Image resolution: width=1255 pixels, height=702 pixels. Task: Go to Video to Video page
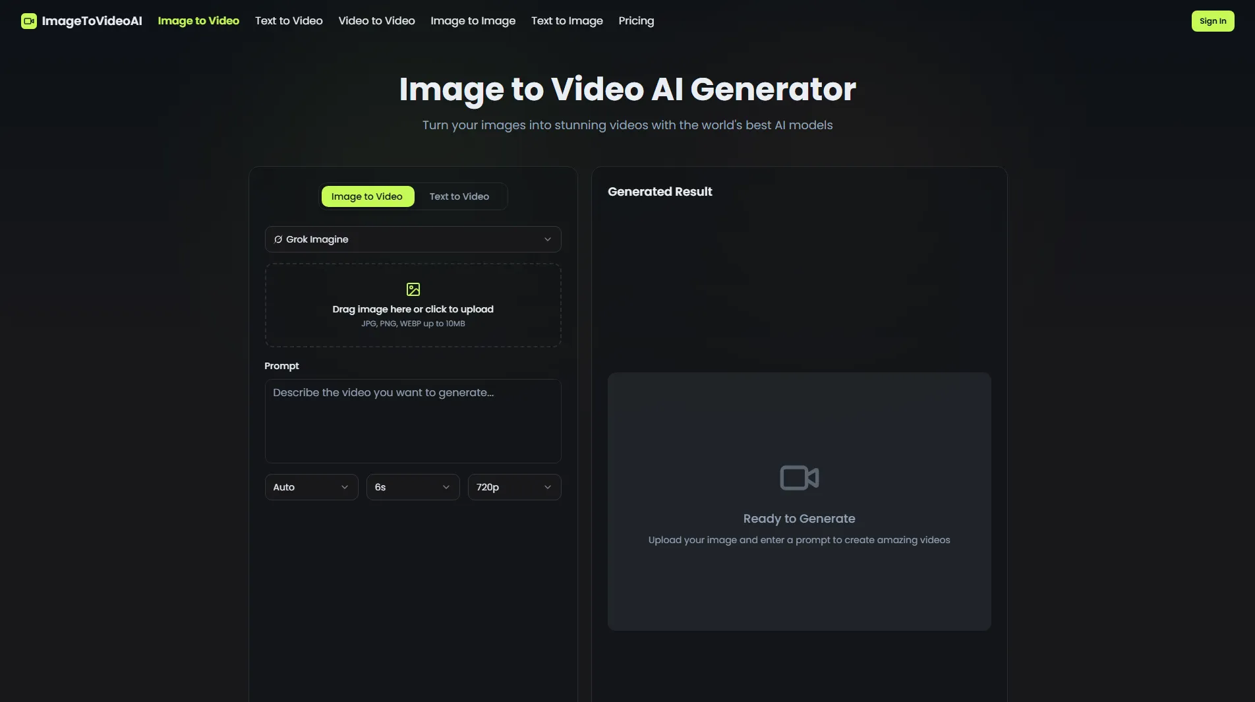pyautogui.click(x=377, y=21)
